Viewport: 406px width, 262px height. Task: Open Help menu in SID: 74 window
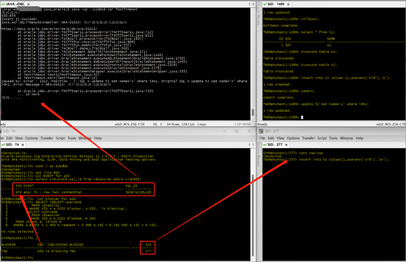(x=98, y=138)
